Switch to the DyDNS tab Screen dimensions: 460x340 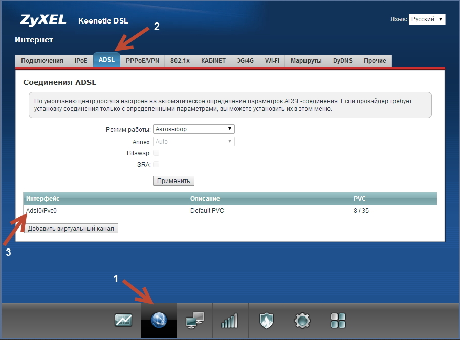[342, 61]
